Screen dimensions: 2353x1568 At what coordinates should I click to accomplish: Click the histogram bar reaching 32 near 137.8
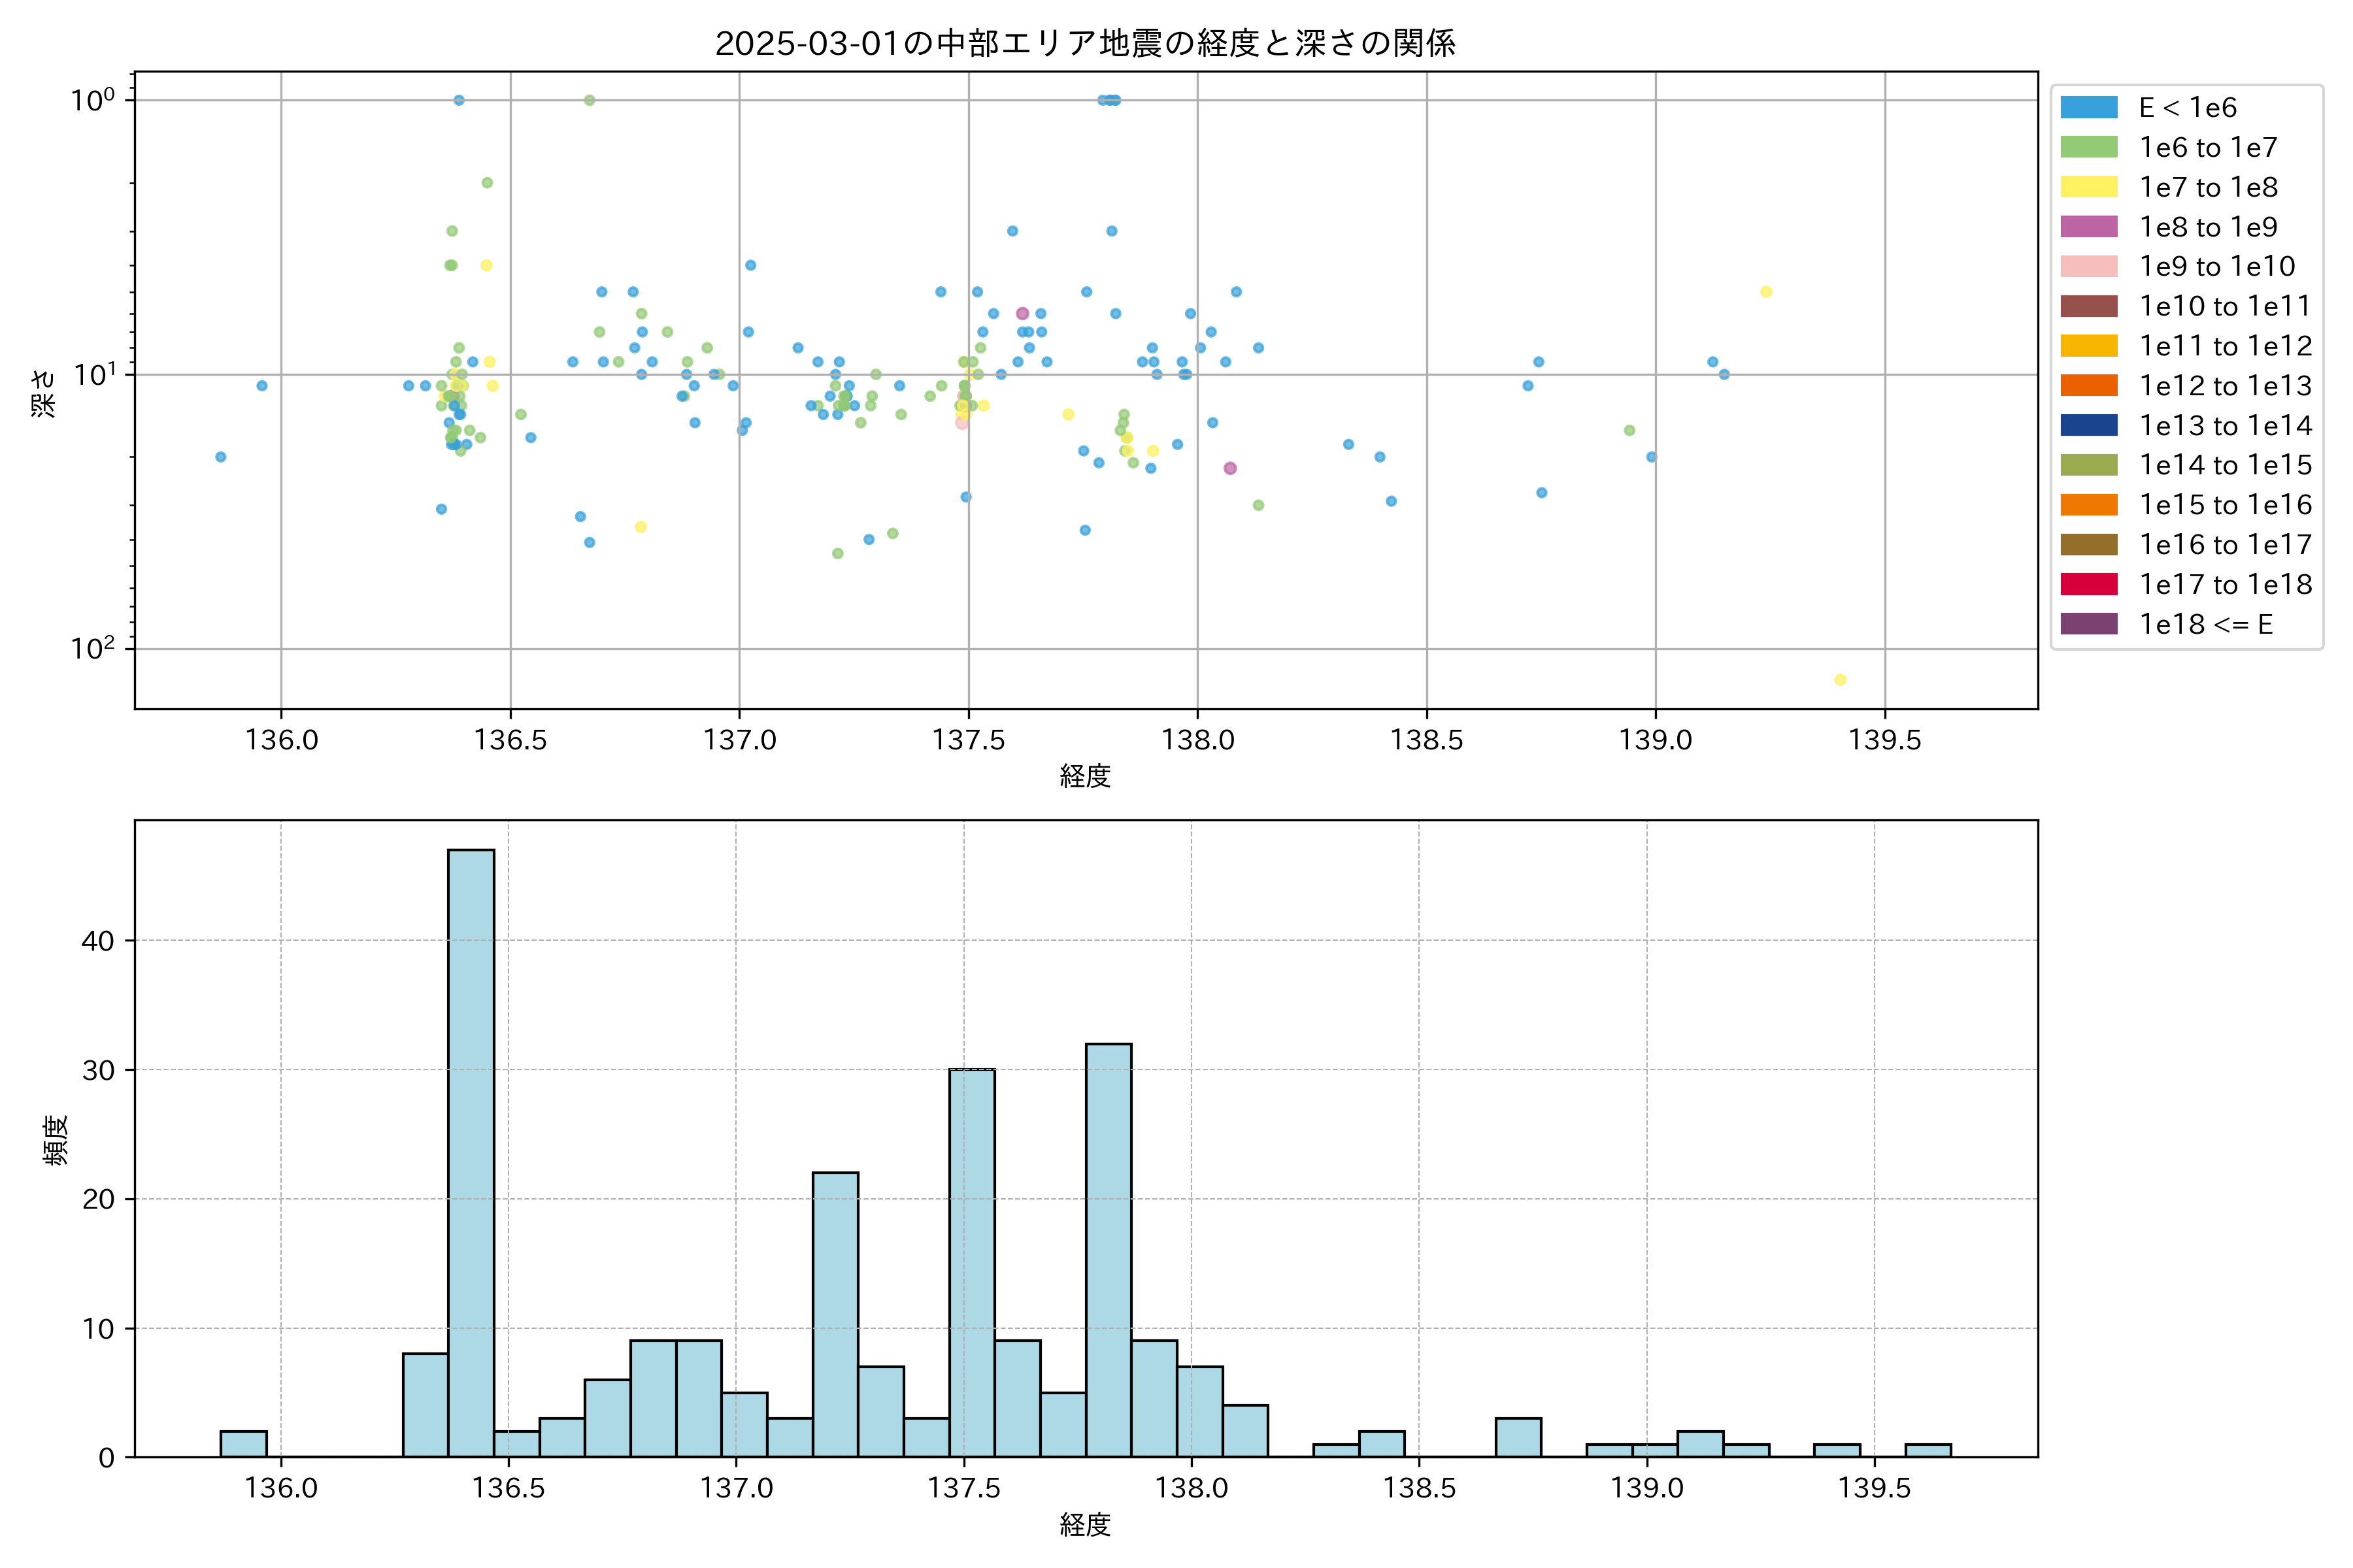tap(1109, 1250)
